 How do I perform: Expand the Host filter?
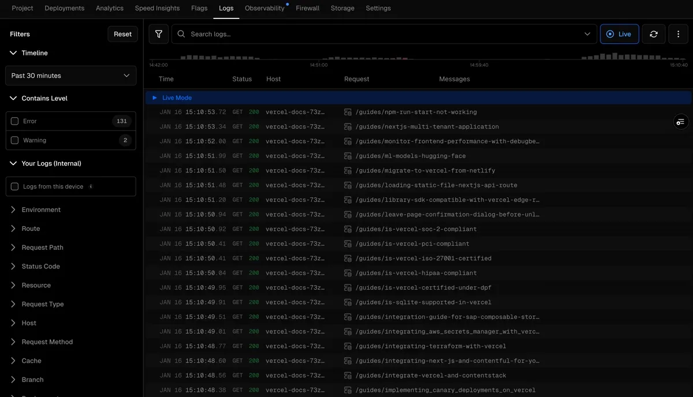click(x=23, y=323)
